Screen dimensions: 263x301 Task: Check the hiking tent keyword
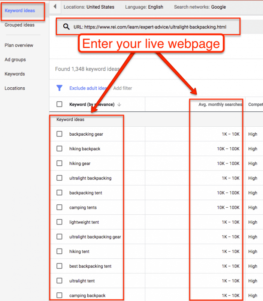point(60,251)
